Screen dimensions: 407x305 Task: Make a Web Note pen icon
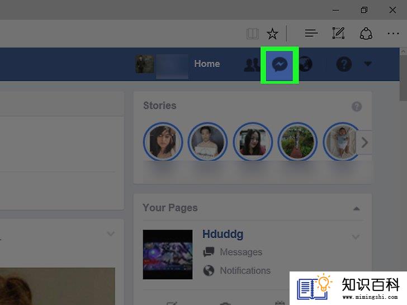[x=338, y=33]
